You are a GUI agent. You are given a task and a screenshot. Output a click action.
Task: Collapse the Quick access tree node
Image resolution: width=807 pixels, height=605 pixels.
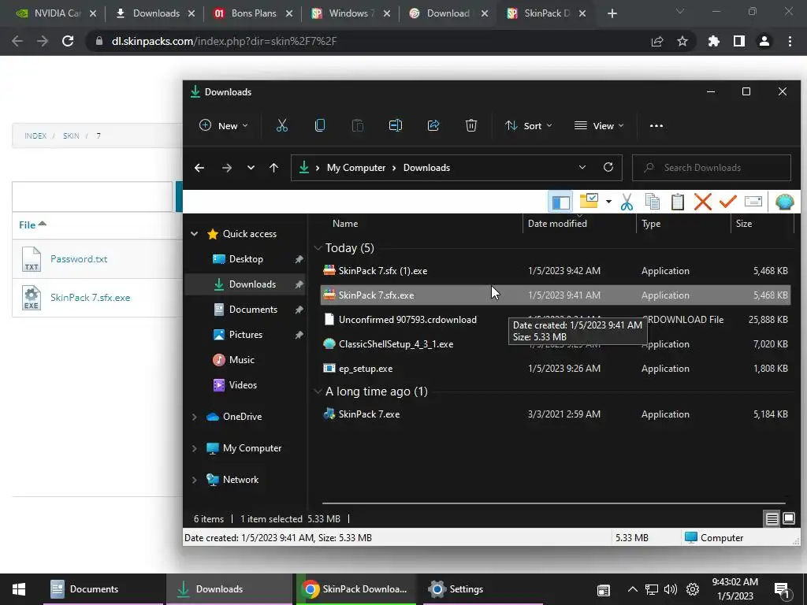tap(194, 233)
